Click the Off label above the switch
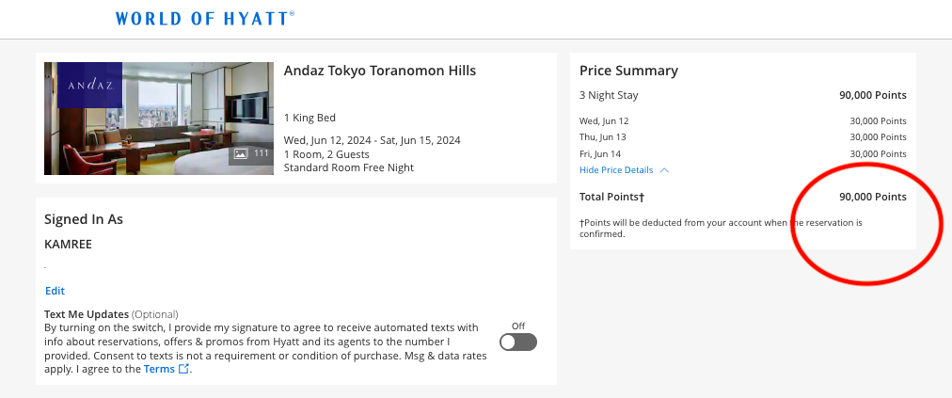This screenshot has width=952, height=398. (x=518, y=326)
